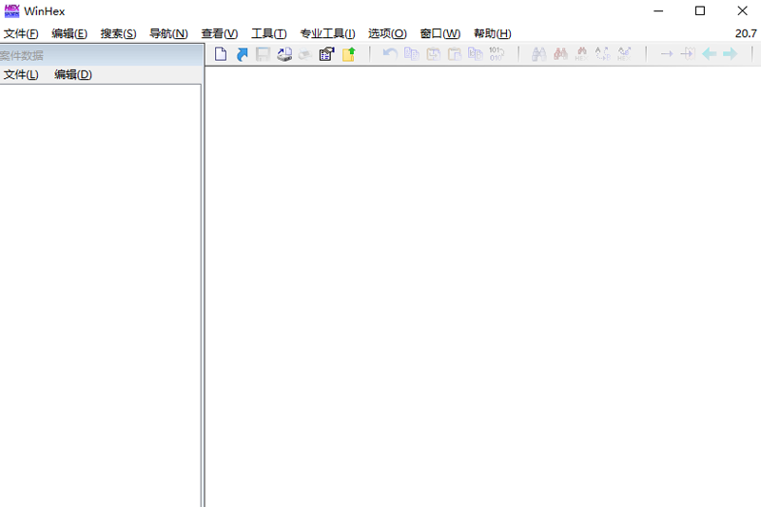
Task: Click the Undo arrow icon
Action: (390, 54)
